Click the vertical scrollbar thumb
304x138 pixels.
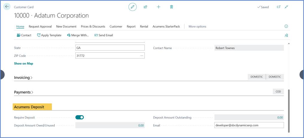pyautogui.click(x=289, y=111)
